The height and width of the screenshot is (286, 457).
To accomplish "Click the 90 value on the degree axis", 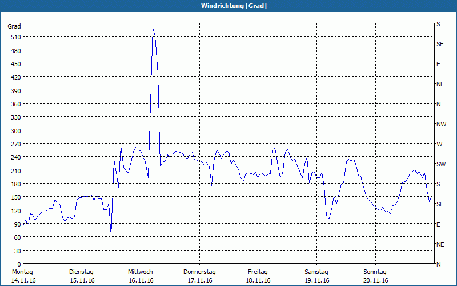I will pos(18,224).
